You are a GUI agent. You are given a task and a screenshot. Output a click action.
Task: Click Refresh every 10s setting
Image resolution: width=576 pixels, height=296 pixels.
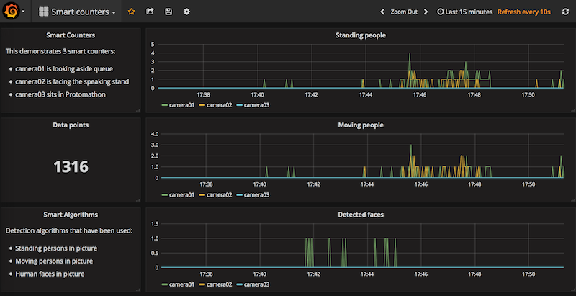click(524, 12)
